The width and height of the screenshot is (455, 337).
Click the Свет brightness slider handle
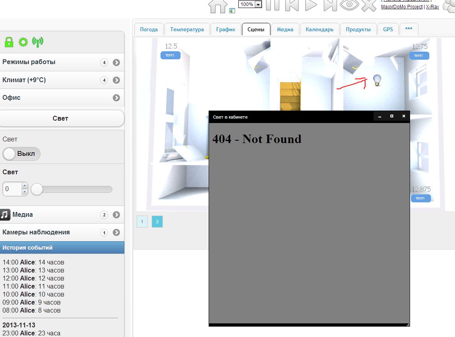click(37, 189)
